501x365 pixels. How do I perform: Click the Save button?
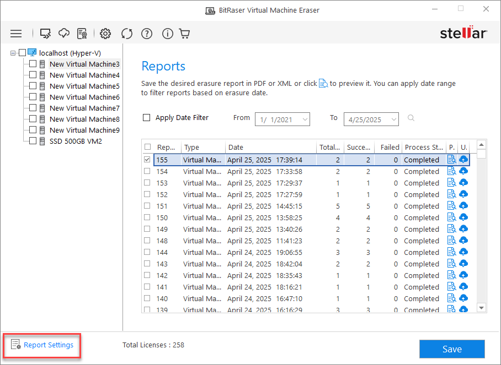pyautogui.click(x=452, y=349)
